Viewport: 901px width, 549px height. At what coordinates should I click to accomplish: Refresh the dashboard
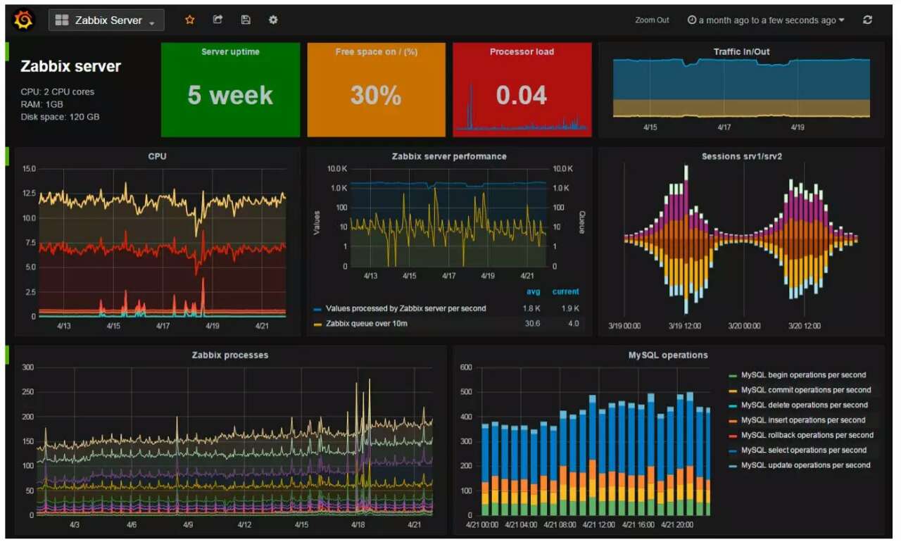click(x=867, y=20)
